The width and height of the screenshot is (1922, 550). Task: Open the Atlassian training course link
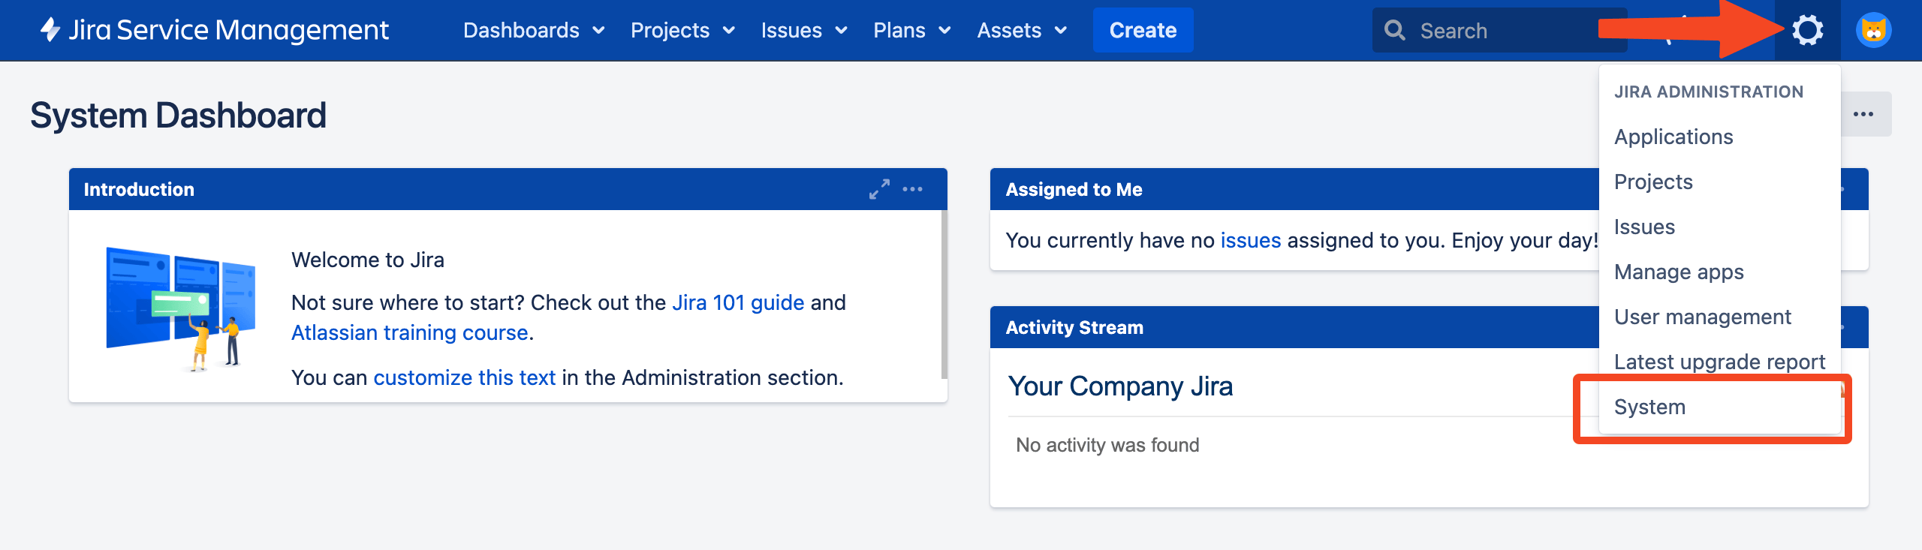[x=410, y=332]
